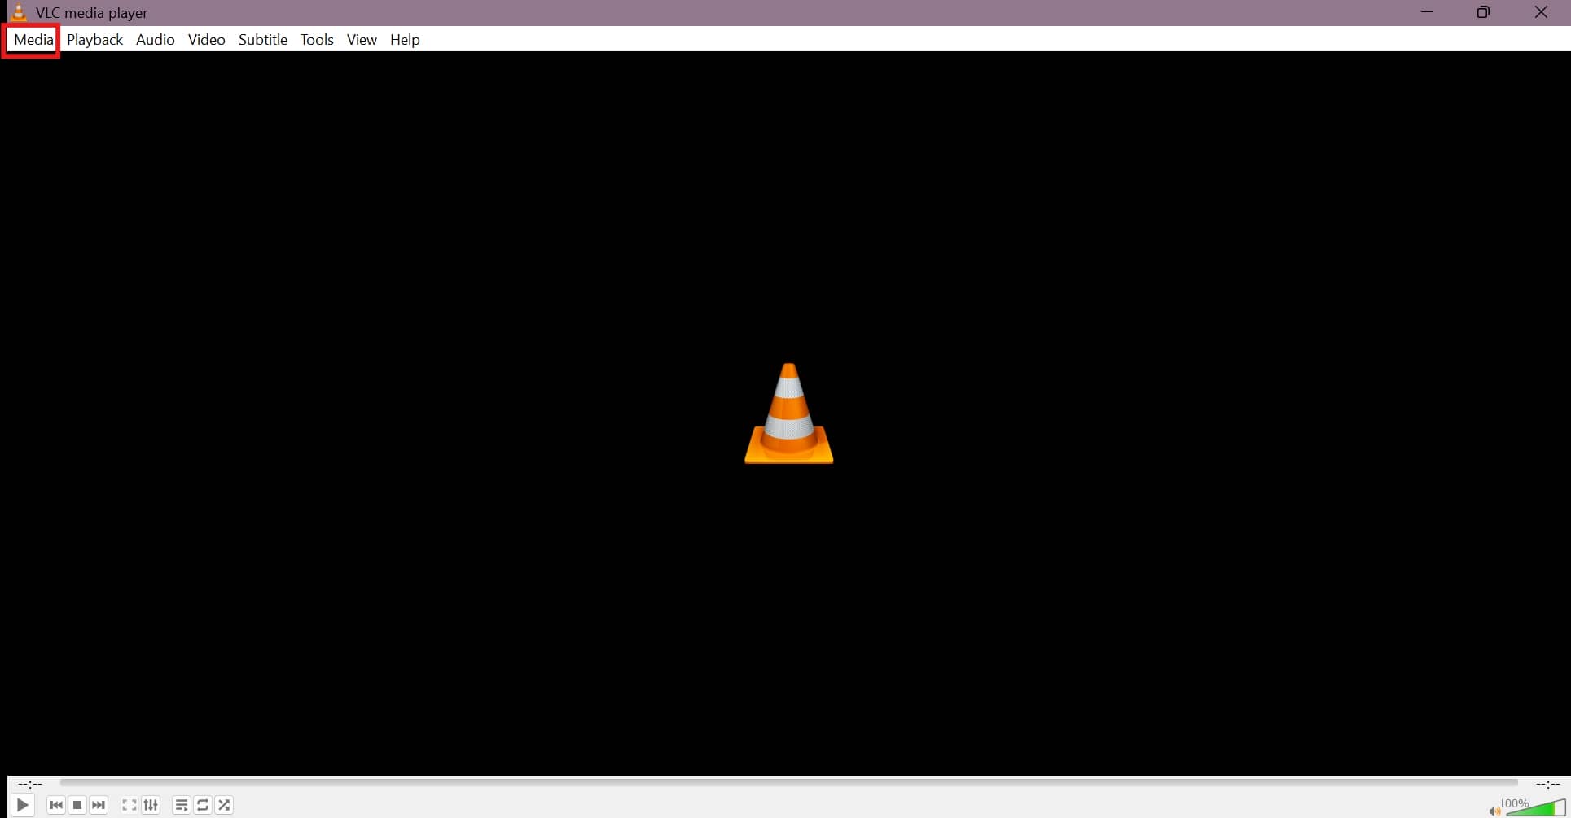Open the Help menu
This screenshot has width=1571, height=818.
(405, 40)
